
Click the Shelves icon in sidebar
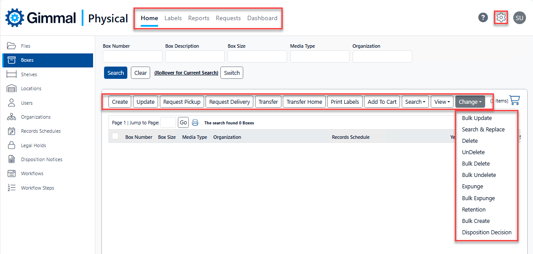tap(12, 74)
